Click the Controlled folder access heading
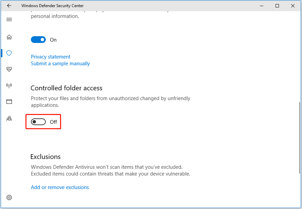 67,88
